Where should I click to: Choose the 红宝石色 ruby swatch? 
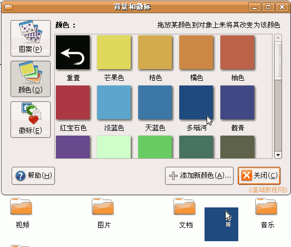pos(73,102)
